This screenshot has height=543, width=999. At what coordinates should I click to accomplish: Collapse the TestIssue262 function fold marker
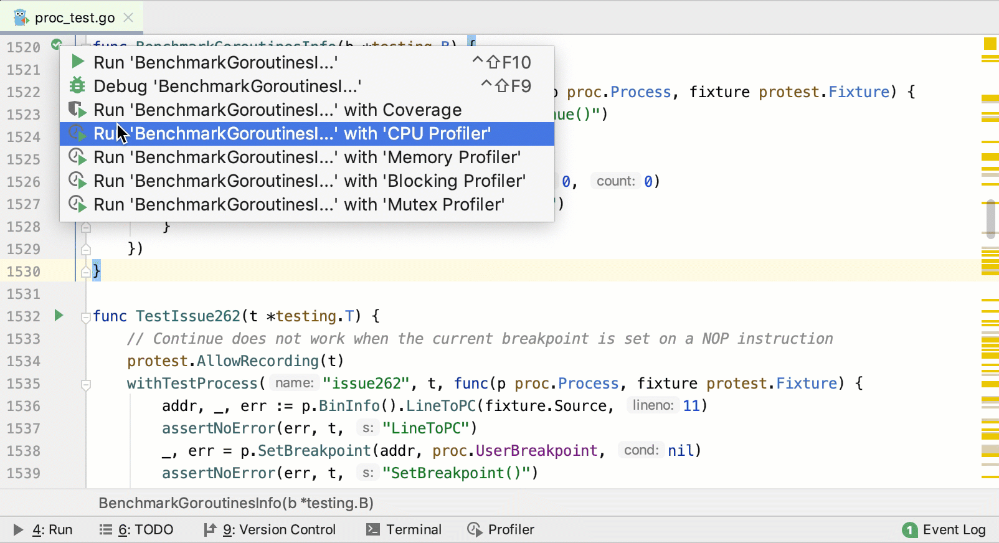(86, 317)
